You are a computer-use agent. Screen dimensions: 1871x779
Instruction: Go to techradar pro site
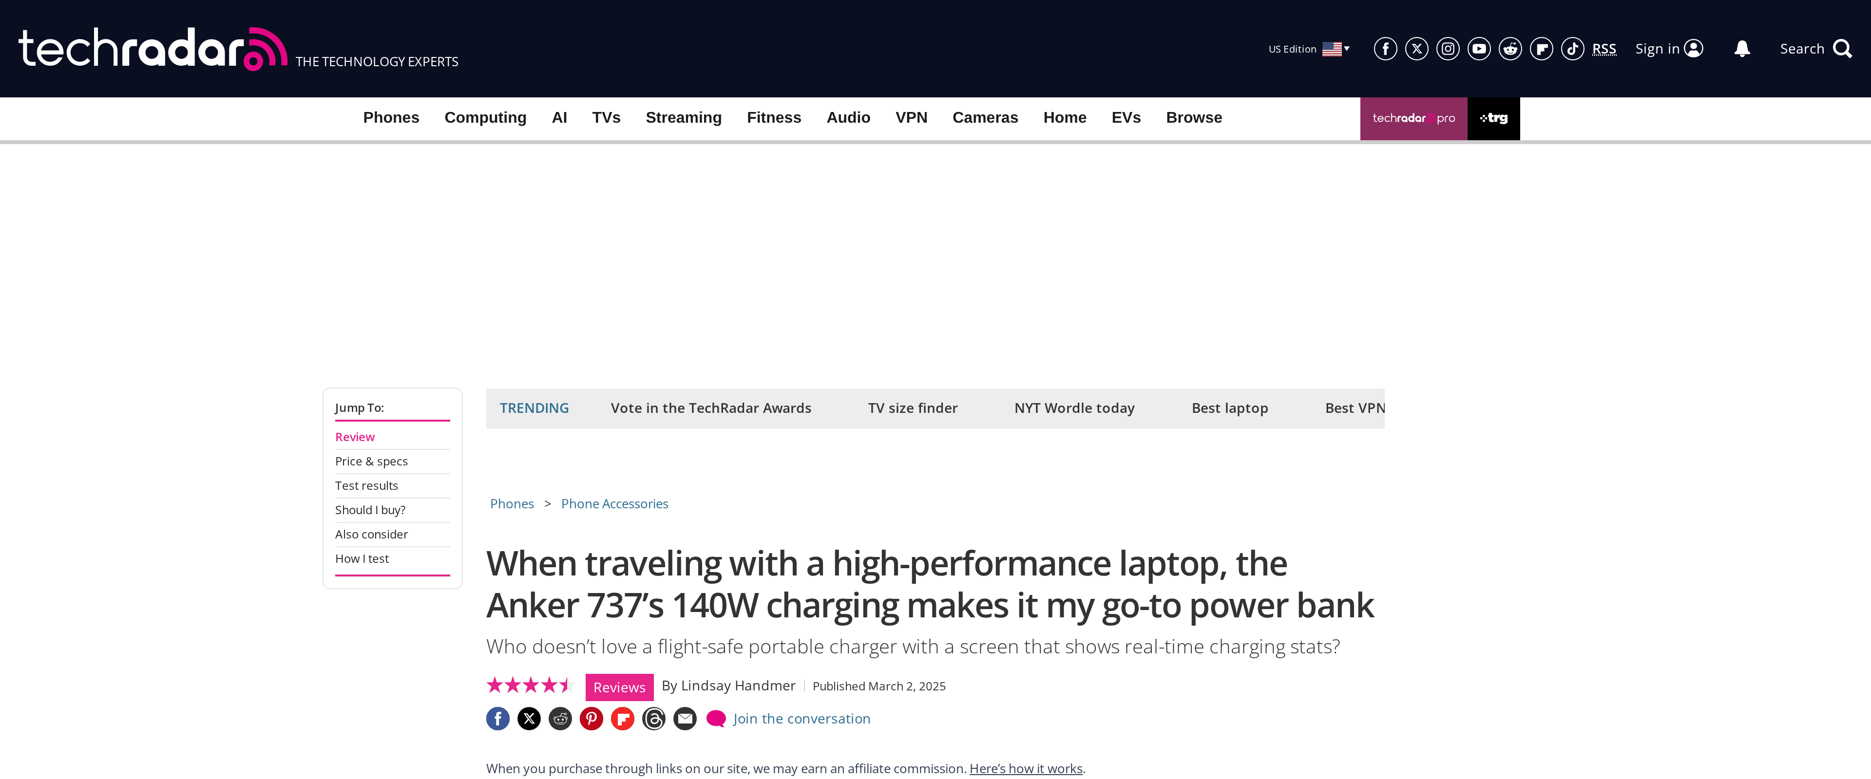1413,118
